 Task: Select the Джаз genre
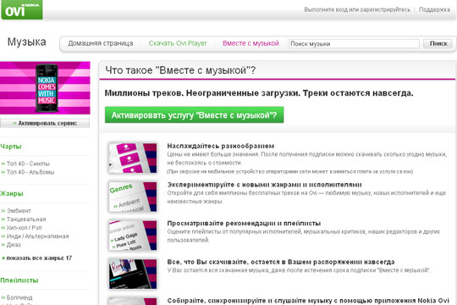point(14,245)
